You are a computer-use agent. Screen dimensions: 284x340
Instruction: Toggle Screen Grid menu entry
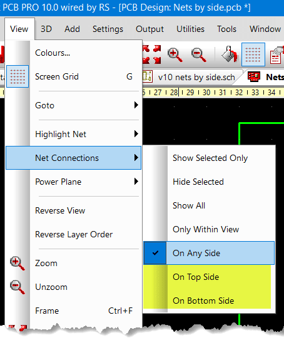pyautogui.click(x=73, y=76)
